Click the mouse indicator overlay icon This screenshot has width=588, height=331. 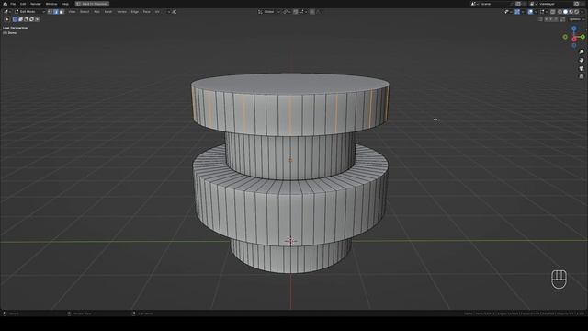pyautogui.click(x=559, y=279)
